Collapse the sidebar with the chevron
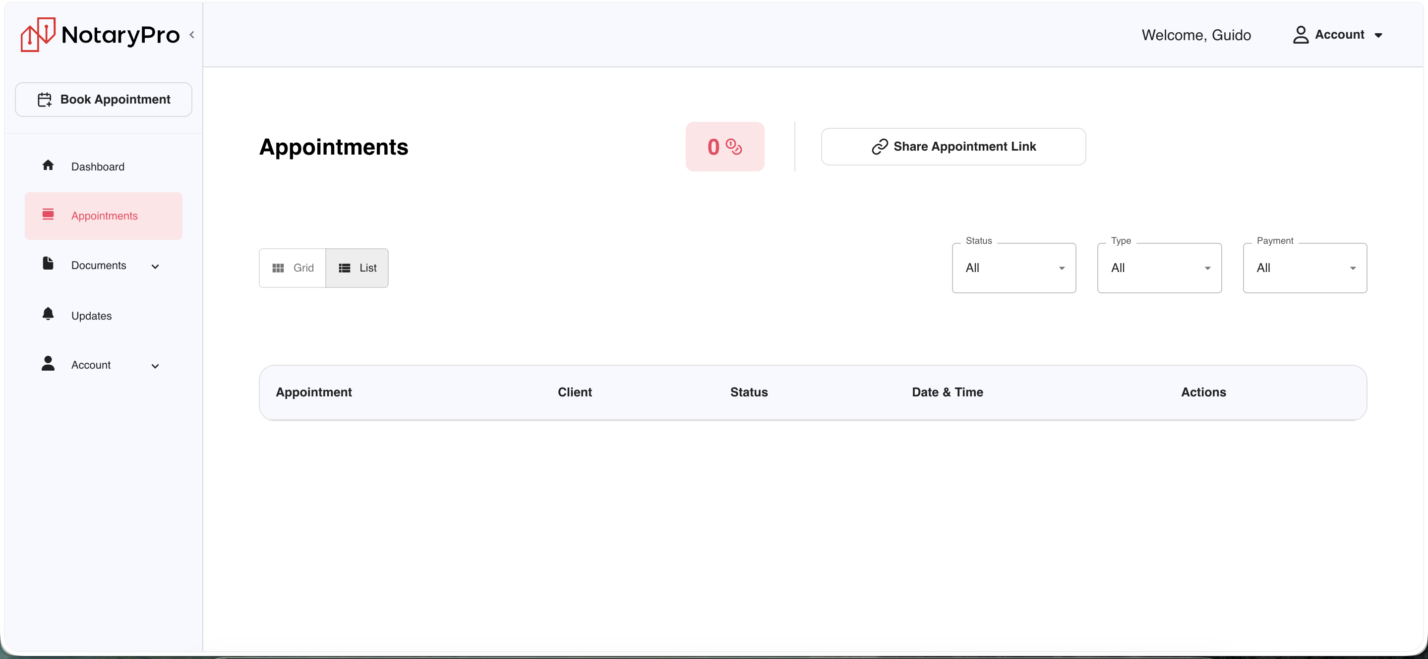 192,34
